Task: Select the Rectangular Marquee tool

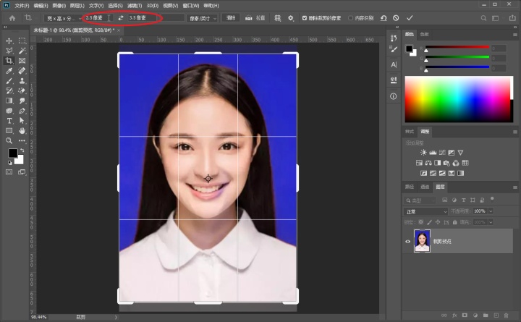Action: point(22,41)
